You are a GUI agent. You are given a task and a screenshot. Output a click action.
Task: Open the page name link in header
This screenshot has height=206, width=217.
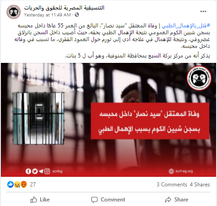(64, 8)
